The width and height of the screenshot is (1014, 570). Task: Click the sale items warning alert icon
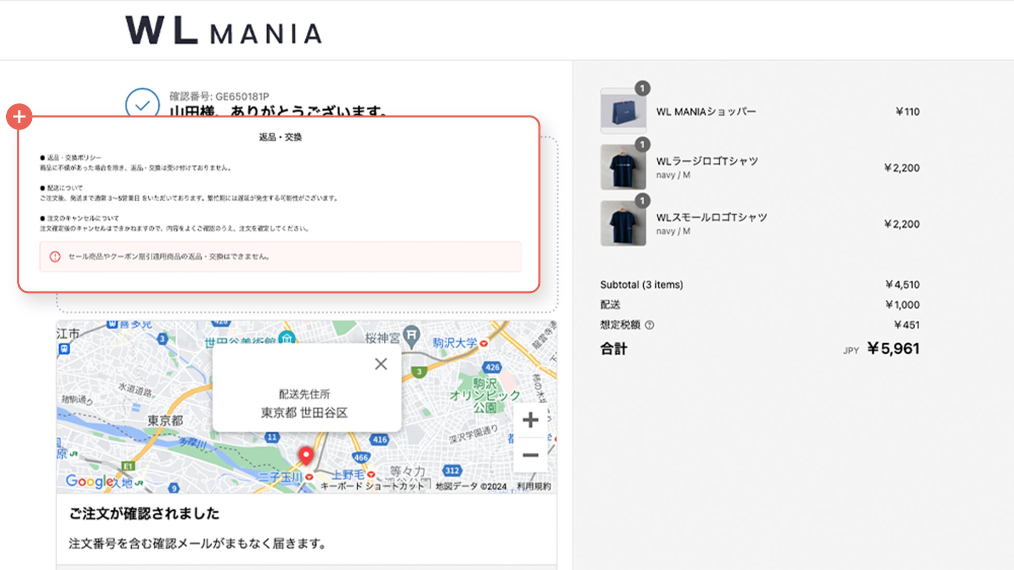55,256
